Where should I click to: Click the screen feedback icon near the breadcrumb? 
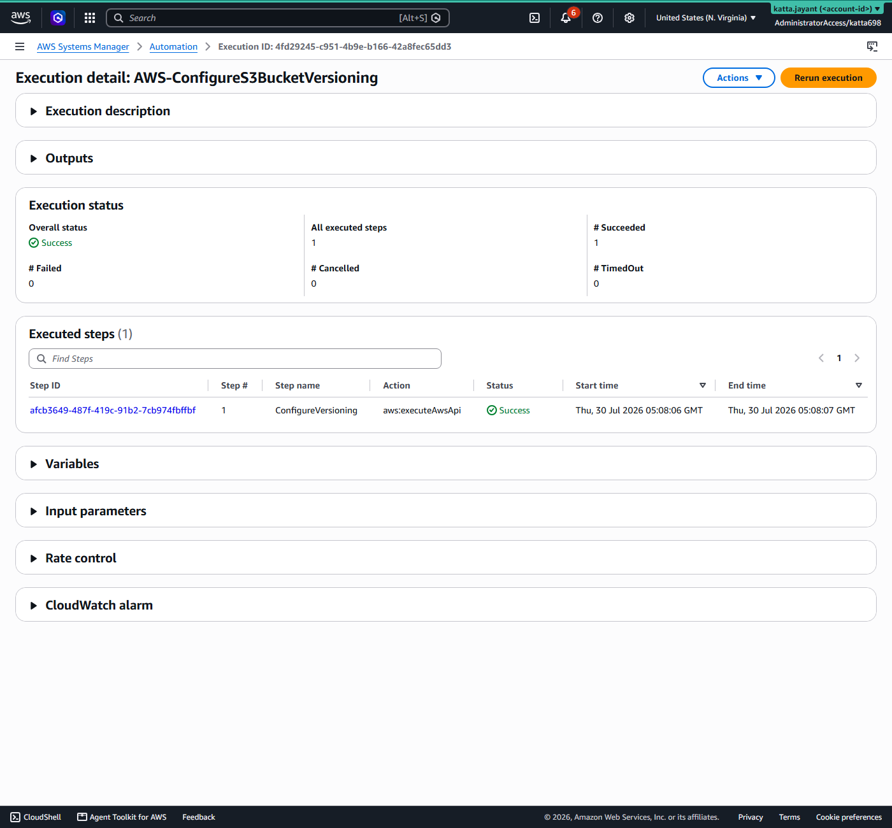click(x=872, y=46)
